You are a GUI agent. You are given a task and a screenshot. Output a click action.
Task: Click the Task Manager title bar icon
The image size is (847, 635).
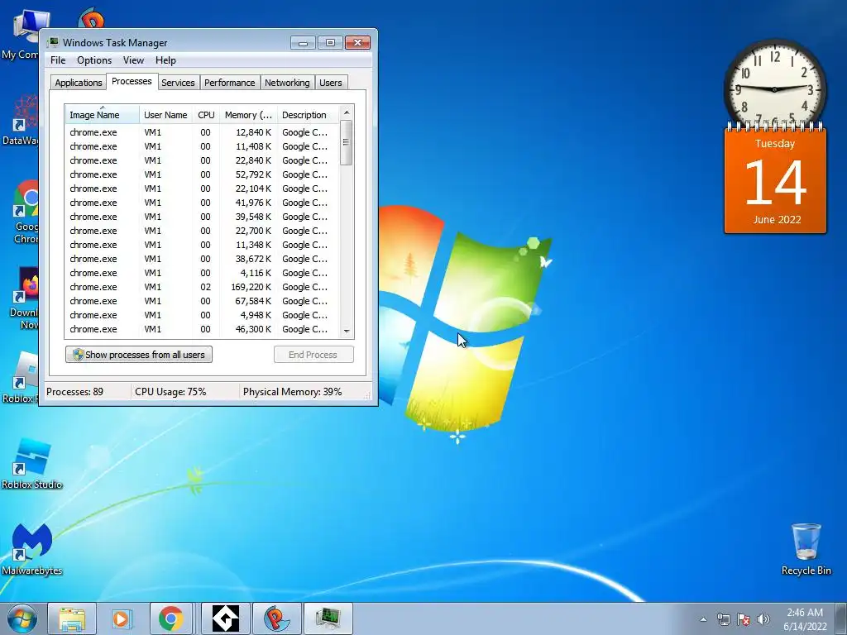(53, 42)
